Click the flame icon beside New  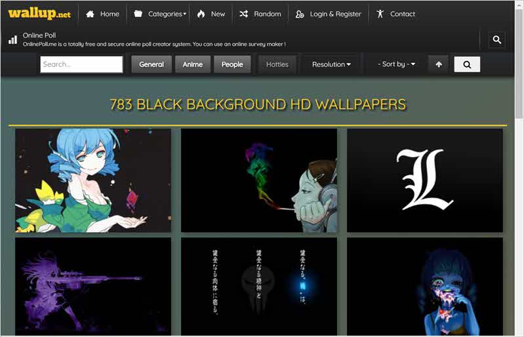point(201,14)
